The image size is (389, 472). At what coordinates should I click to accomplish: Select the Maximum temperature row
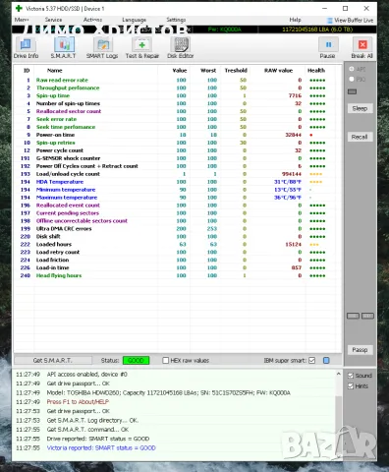pyautogui.click(x=177, y=198)
